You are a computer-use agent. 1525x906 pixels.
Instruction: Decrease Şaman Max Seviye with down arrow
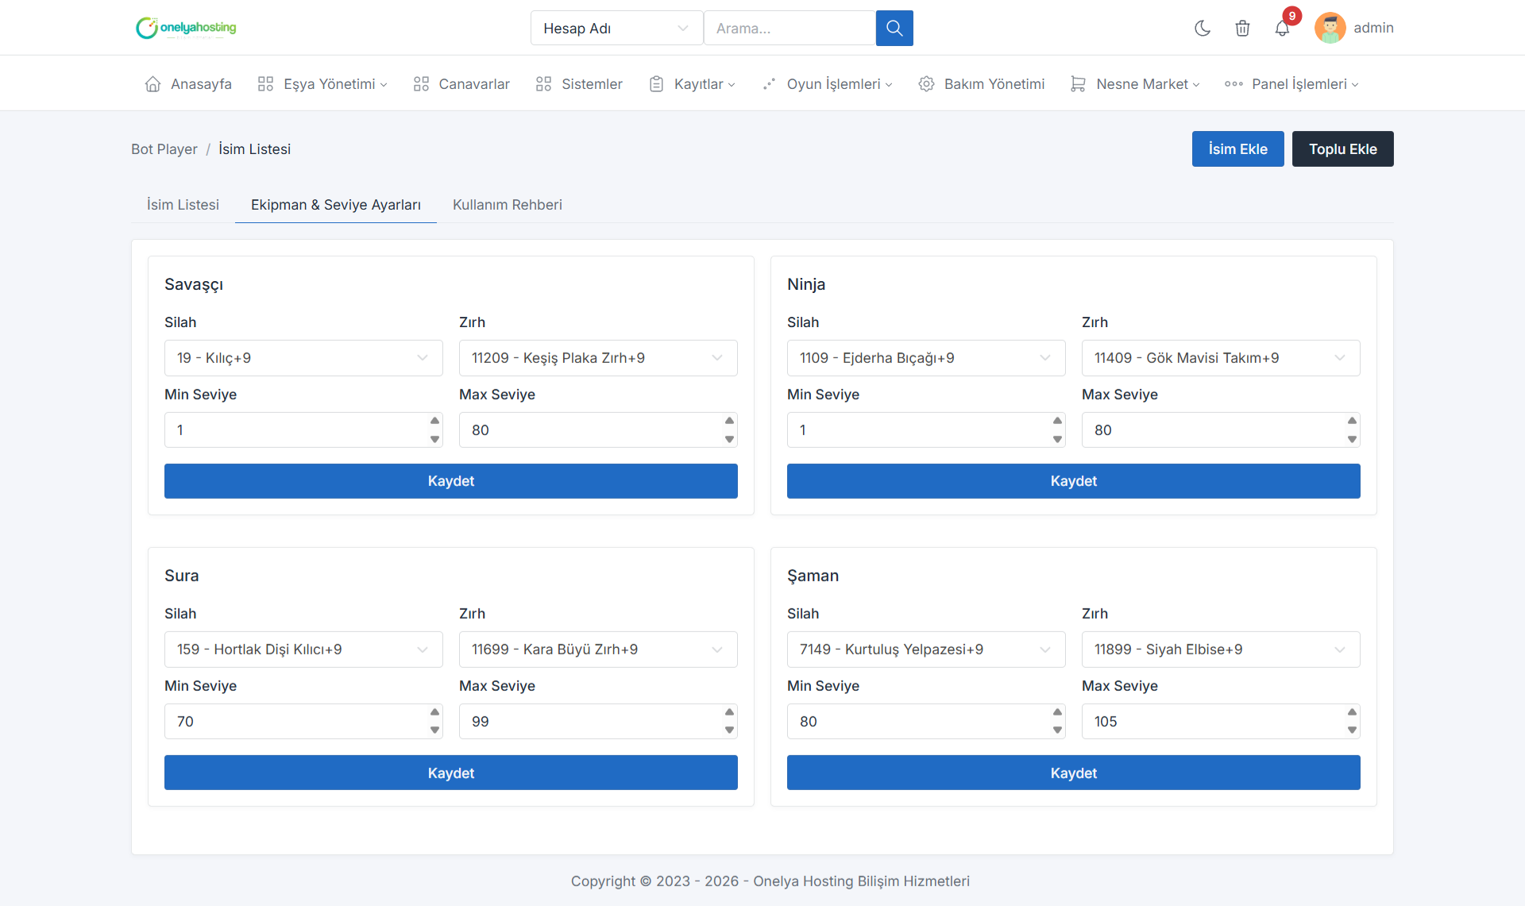[1352, 731]
